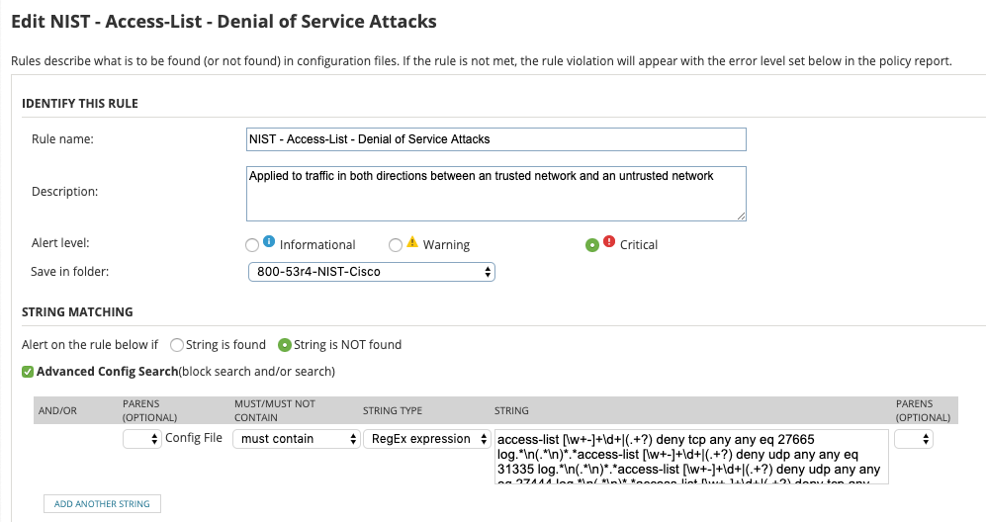This screenshot has width=986, height=522.
Task: Open the 'Save in folder' dropdown
Action: (371, 271)
